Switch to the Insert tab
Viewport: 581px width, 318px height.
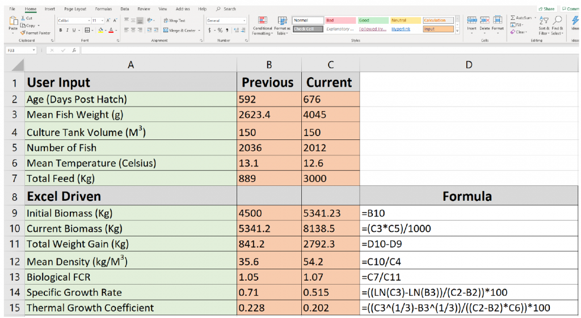click(x=50, y=9)
